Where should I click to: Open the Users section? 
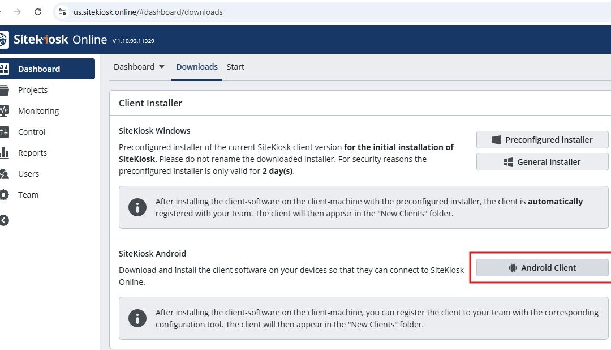(28, 174)
